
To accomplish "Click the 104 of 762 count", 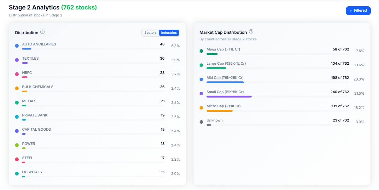I will [x=340, y=63].
